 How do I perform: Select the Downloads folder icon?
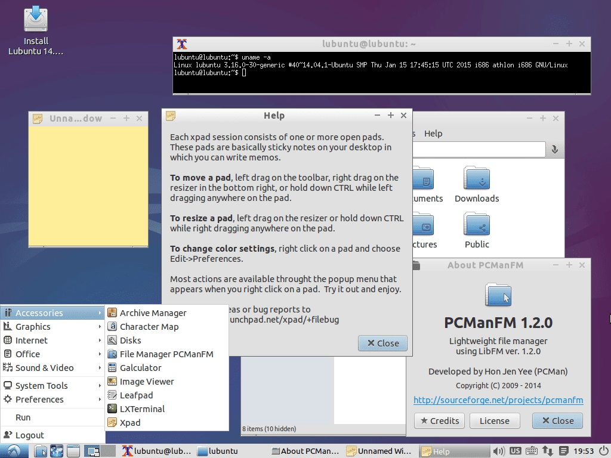coord(477,185)
